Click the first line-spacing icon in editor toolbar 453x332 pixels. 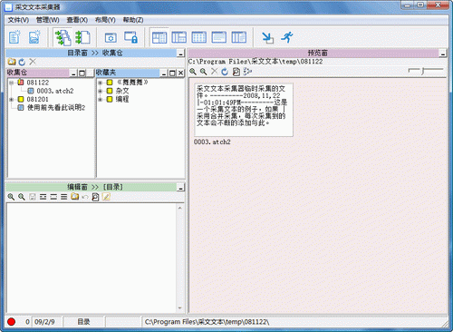click(43, 197)
